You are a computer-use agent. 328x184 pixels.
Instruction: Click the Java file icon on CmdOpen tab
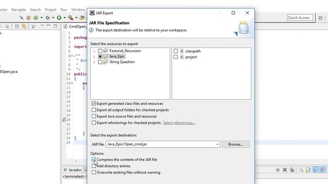(65, 26)
